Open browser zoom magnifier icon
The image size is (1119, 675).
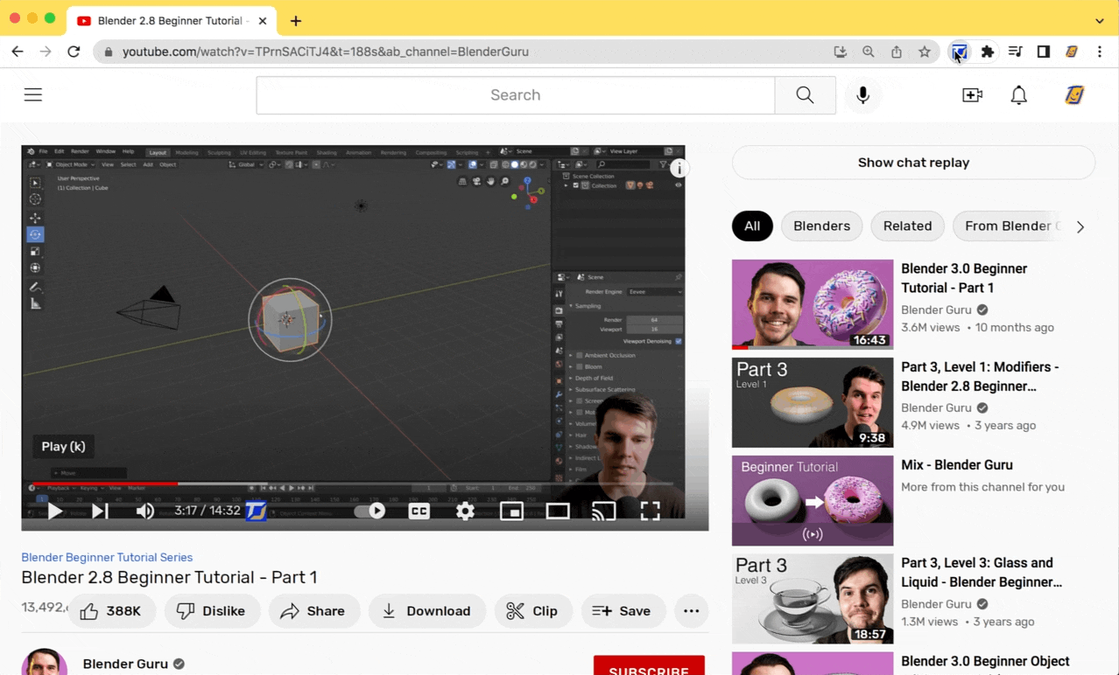point(869,52)
